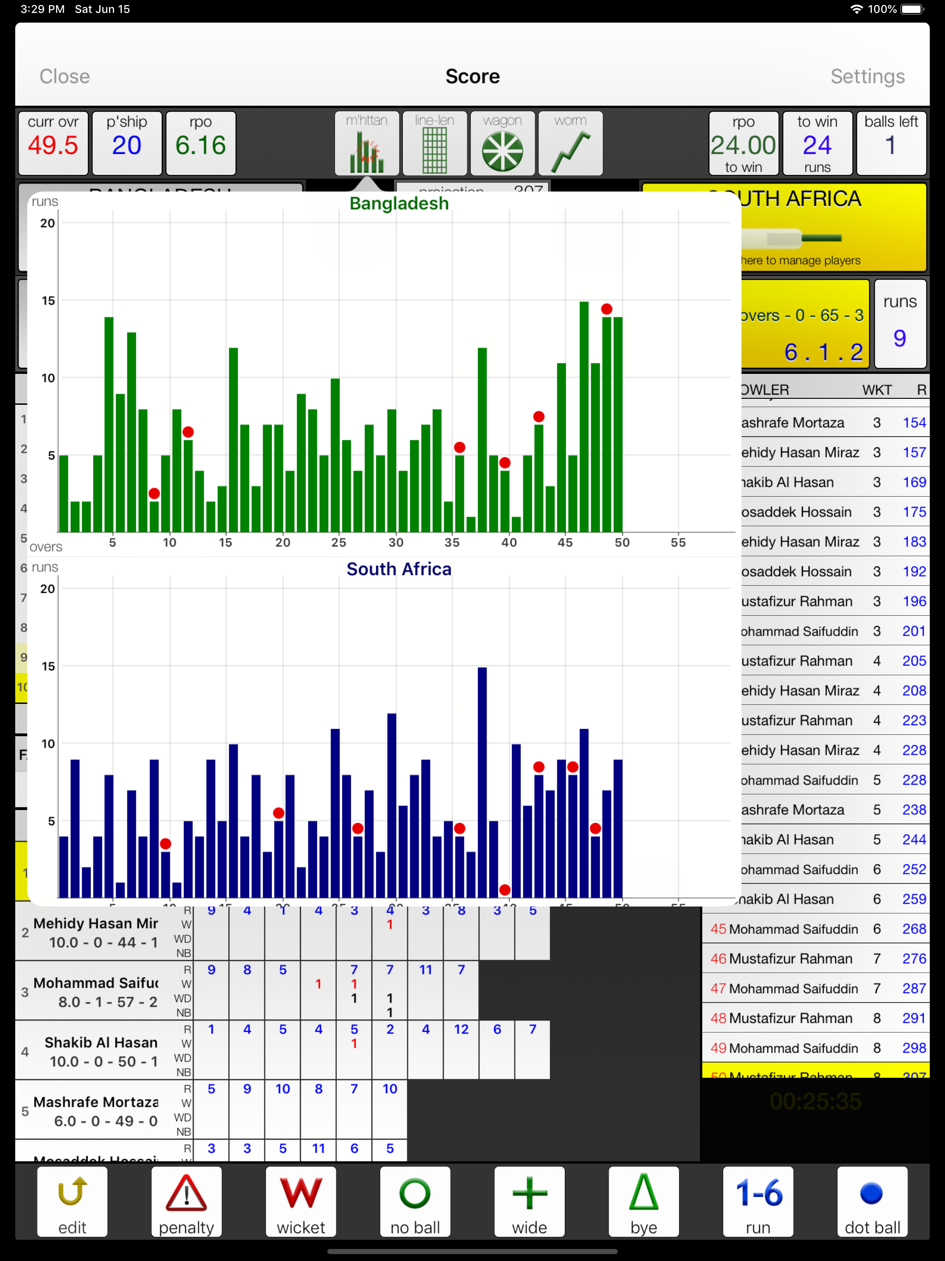Select over 47 Mohammad Saifuddin row
Viewport: 945px width, 1261px height.
[x=816, y=989]
